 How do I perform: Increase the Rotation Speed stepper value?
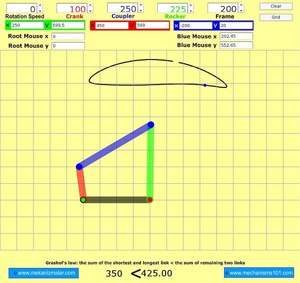(x=40, y=6)
